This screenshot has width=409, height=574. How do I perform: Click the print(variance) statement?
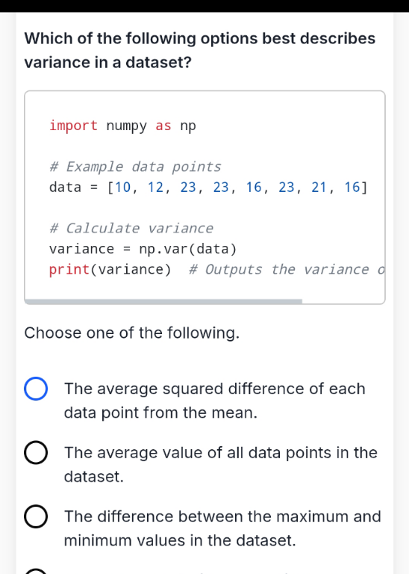(110, 269)
